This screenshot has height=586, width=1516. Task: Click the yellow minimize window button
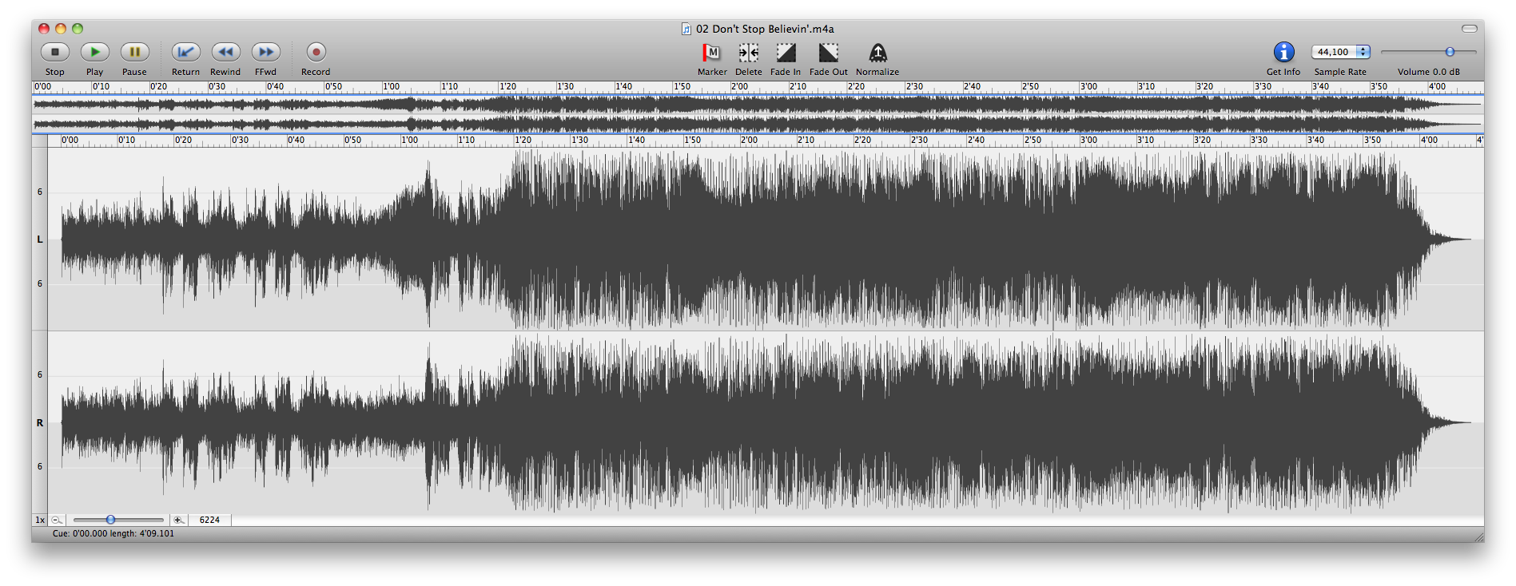(61, 29)
